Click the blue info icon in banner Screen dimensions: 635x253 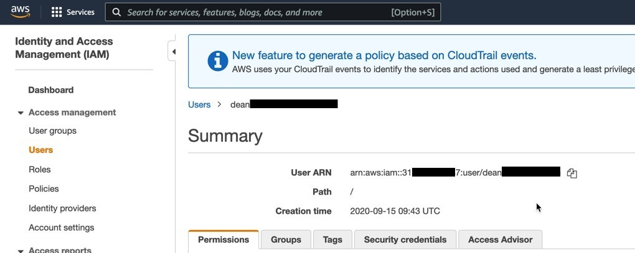pos(218,61)
